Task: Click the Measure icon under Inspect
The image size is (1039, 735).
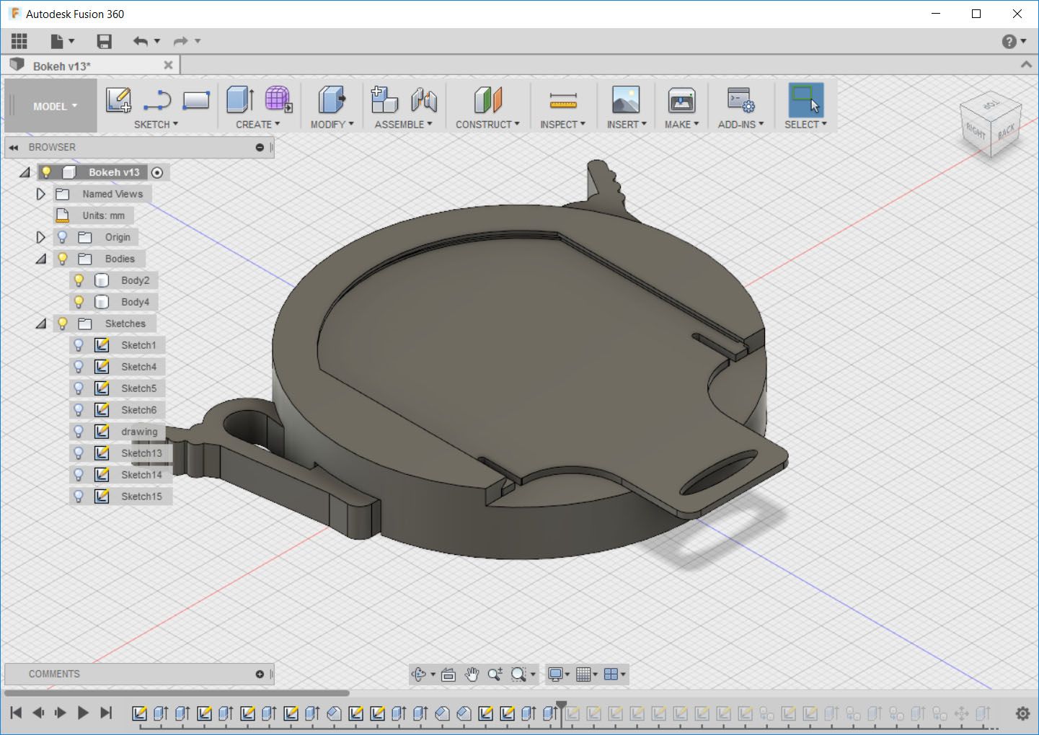Action: click(x=562, y=100)
